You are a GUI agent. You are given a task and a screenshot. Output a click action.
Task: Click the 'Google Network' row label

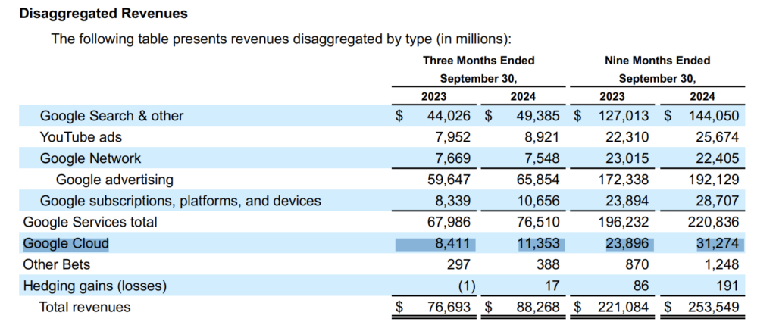(x=91, y=158)
